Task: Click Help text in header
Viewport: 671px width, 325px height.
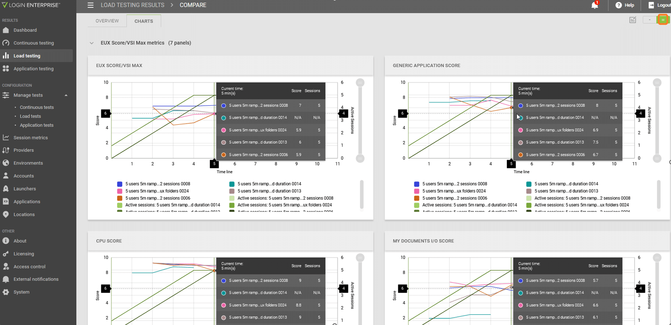Action: 629,5
